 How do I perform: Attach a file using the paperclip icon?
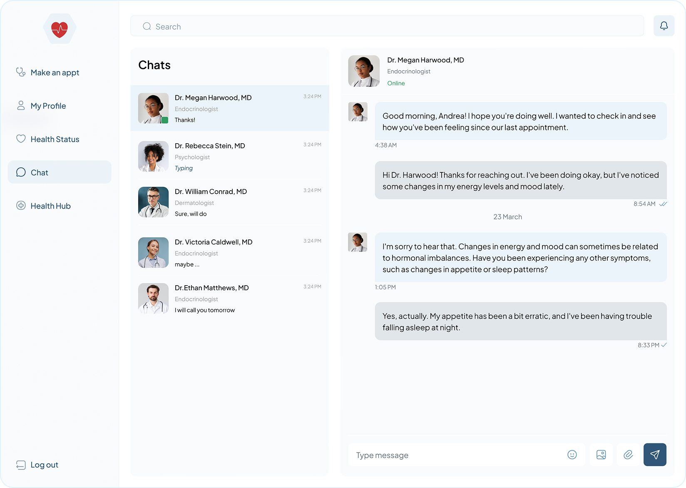coord(628,455)
